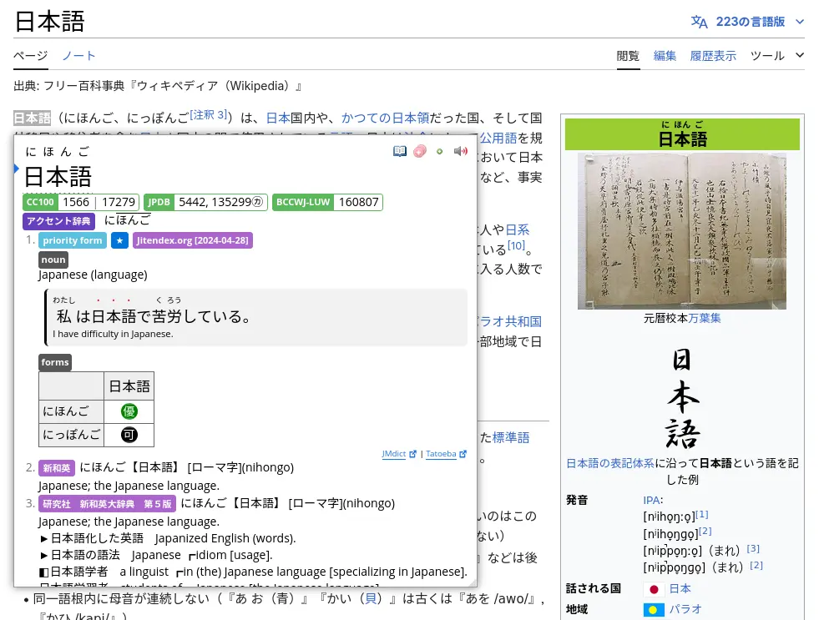Screen dimensions: 819x620
Task: Open the 履歴表示 tab
Action: pos(713,56)
